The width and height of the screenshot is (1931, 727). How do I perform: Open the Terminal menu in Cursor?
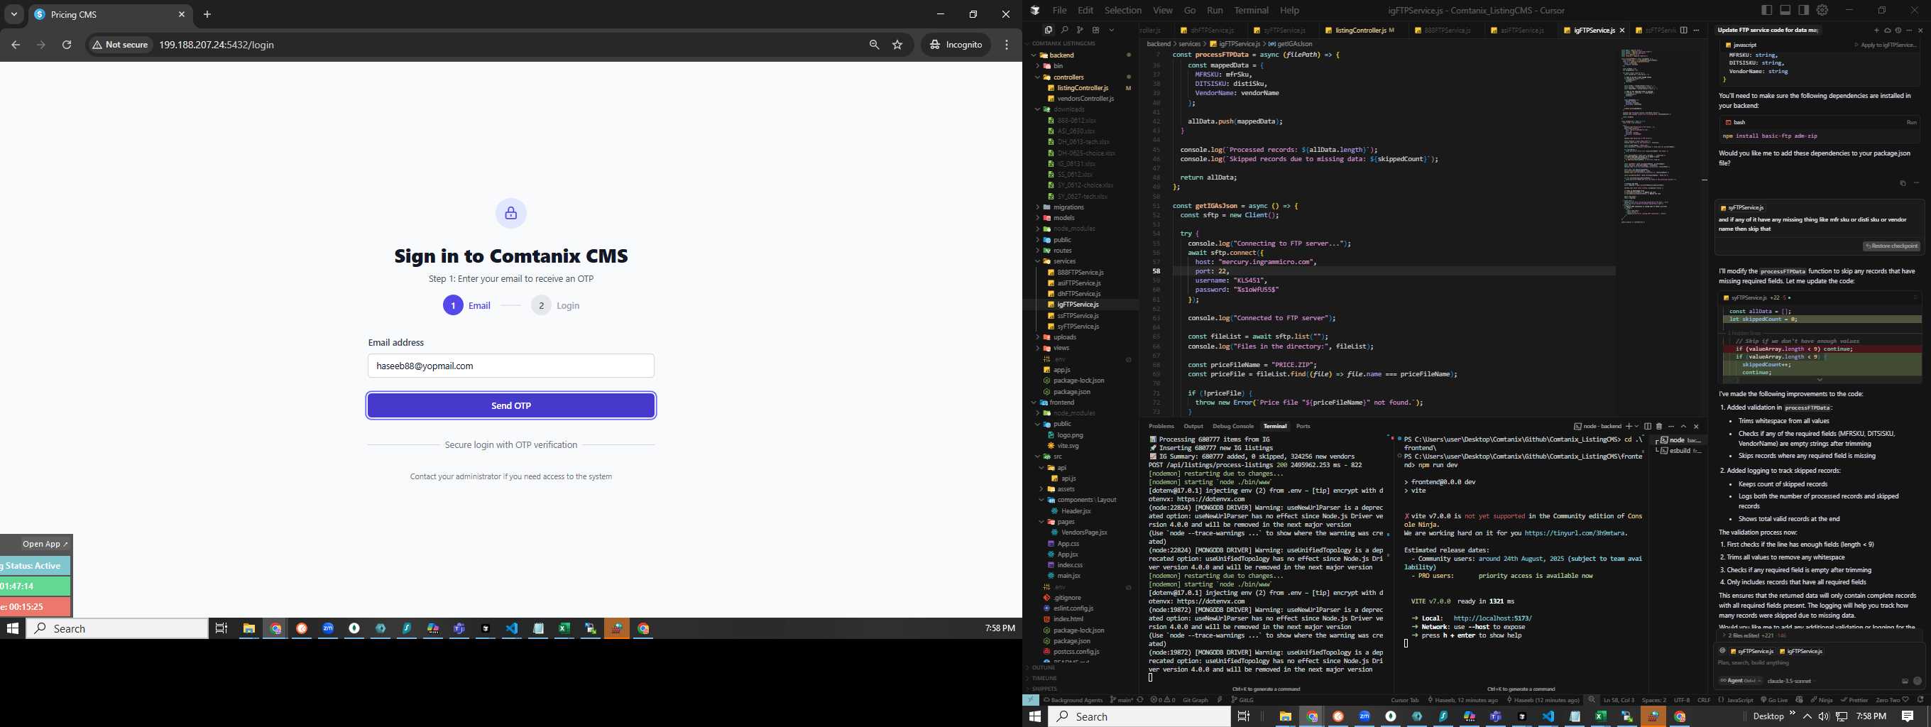click(1251, 11)
